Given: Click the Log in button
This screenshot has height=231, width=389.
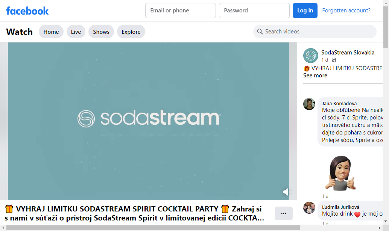Looking at the screenshot, I should click(x=305, y=11).
